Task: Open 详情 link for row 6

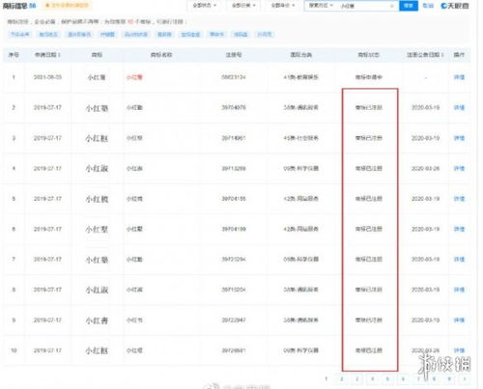Action: coord(459,229)
